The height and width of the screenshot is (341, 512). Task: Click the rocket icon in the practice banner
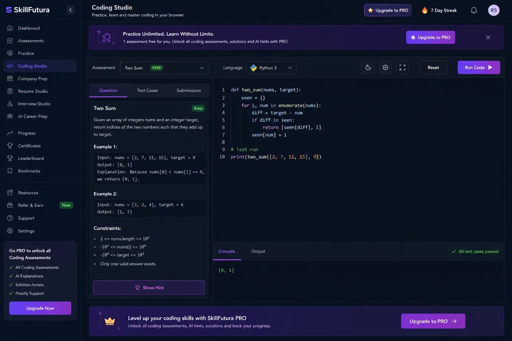pos(106,38)
